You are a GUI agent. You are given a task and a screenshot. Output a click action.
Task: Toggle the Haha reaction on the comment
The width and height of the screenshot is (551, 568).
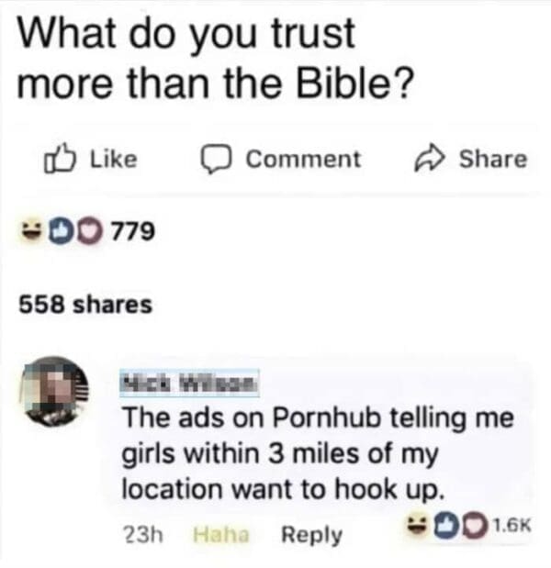point(221,534)
